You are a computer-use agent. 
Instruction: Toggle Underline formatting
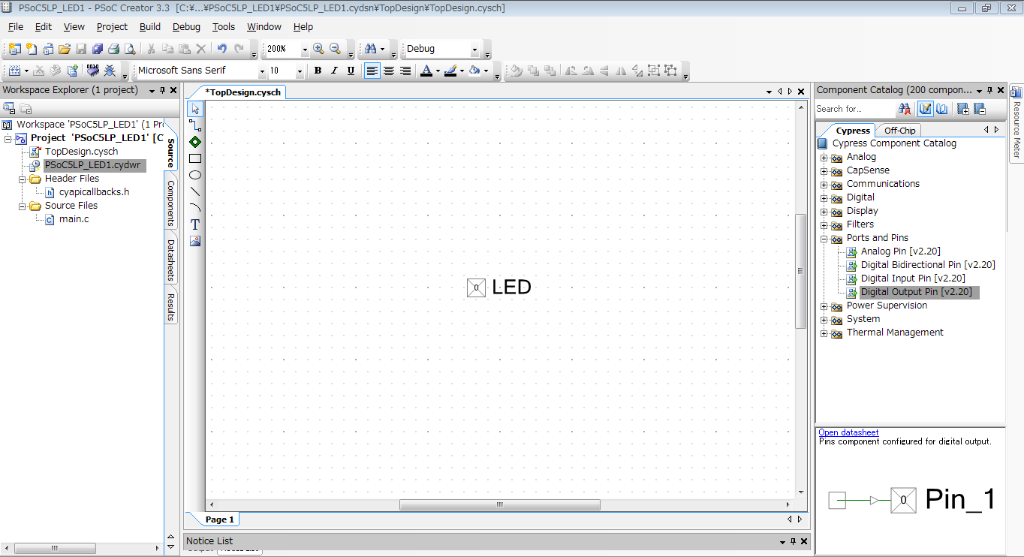point(351,71)
